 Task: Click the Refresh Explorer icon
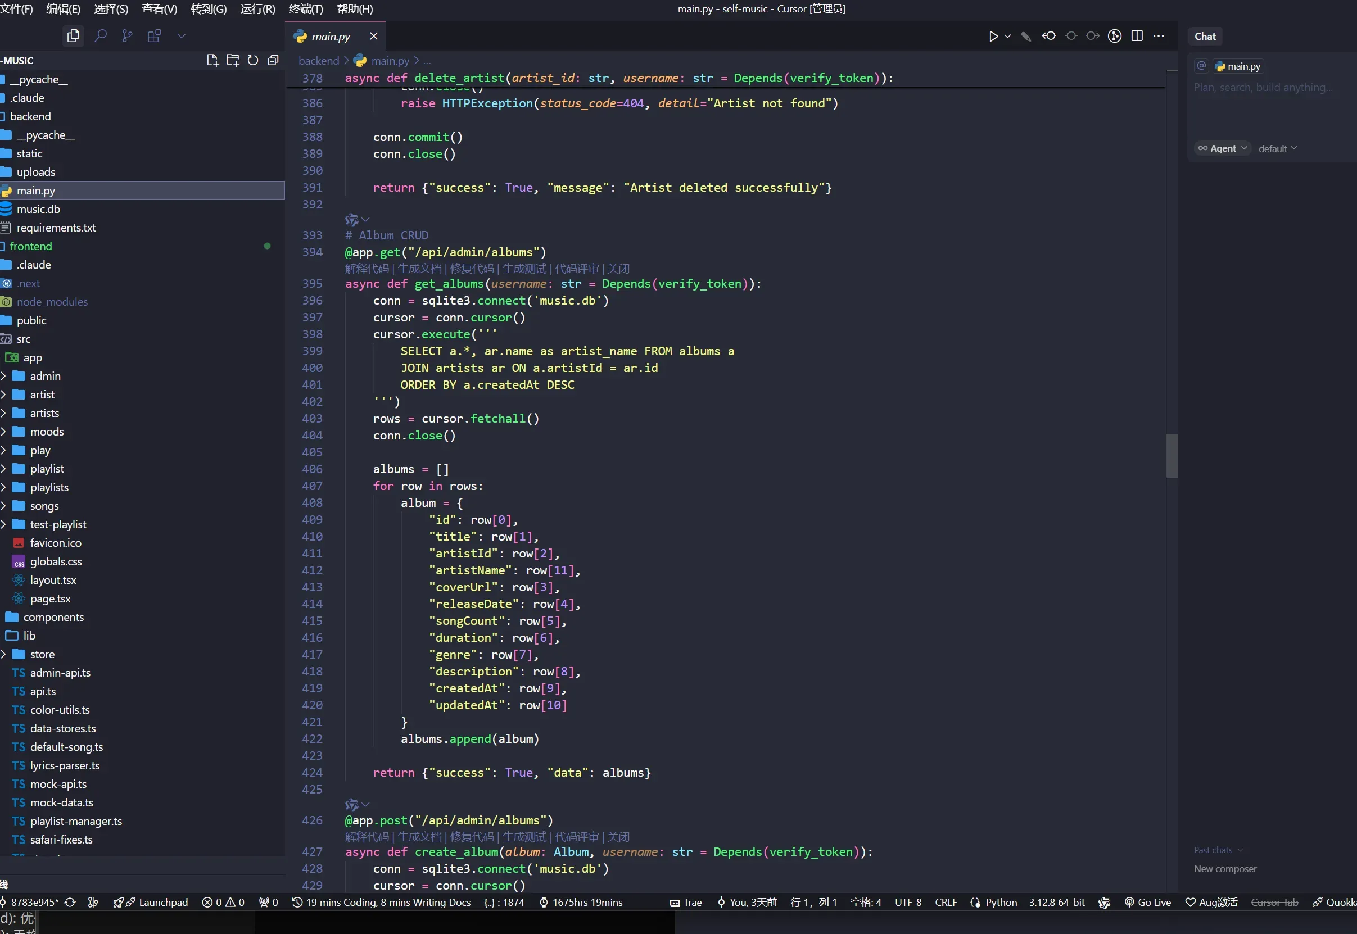click(x=253, y=60)
